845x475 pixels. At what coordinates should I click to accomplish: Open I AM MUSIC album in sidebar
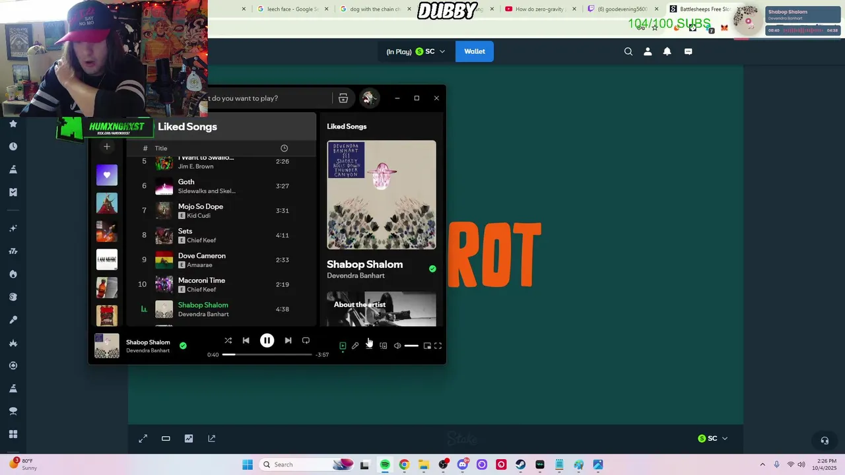pyautogui.click(x=107, y=259)
